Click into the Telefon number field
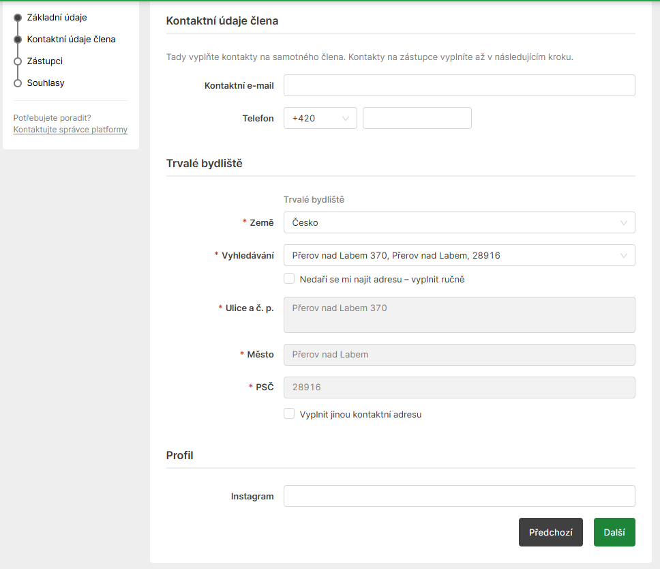Image resolution: width=660 pixels, height=569 pixels. [417, 118]
